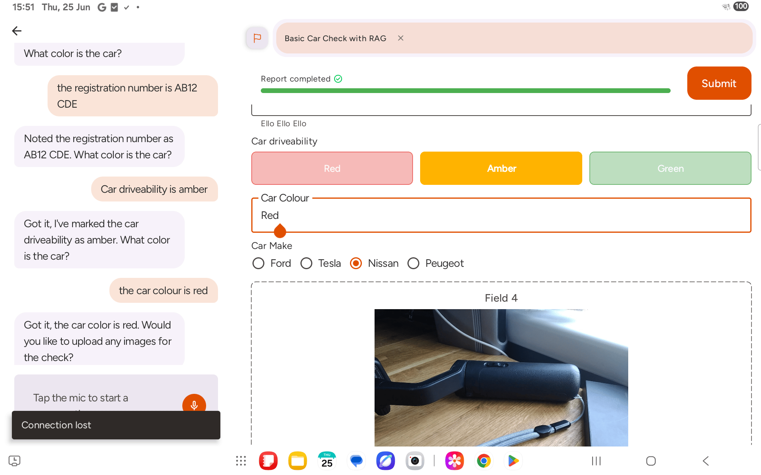The width and height of the screenshot is (761, 475).
Task: Tap the 'the registration number is AB12 CDE' message
Action: [133, 96]
